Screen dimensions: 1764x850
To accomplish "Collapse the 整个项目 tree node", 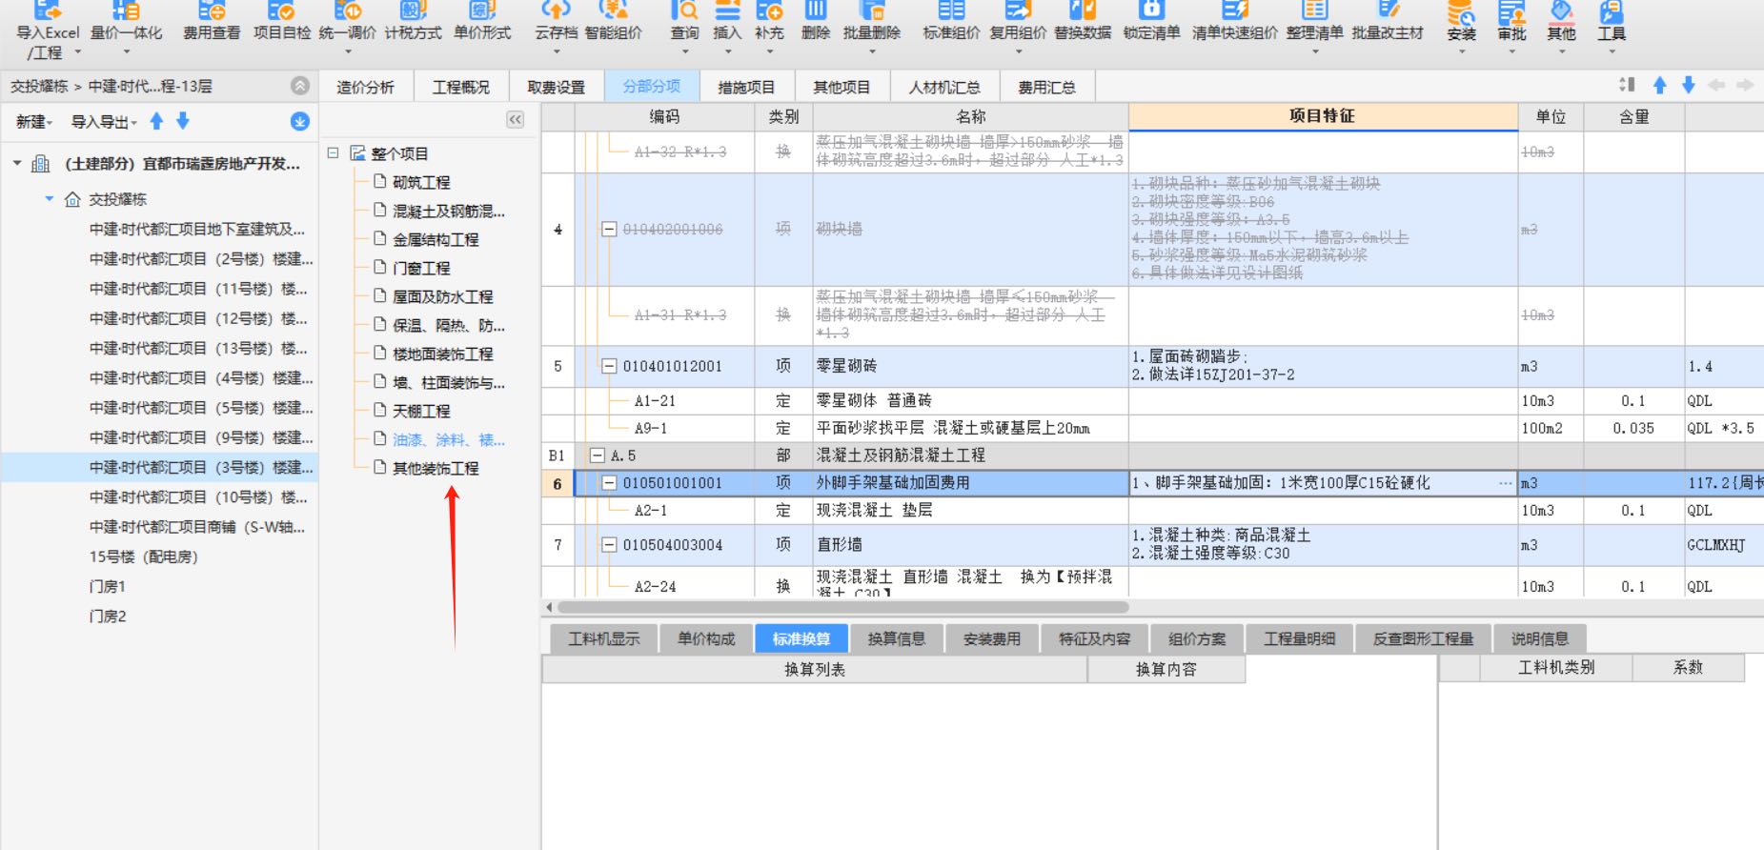I will 333,152.
